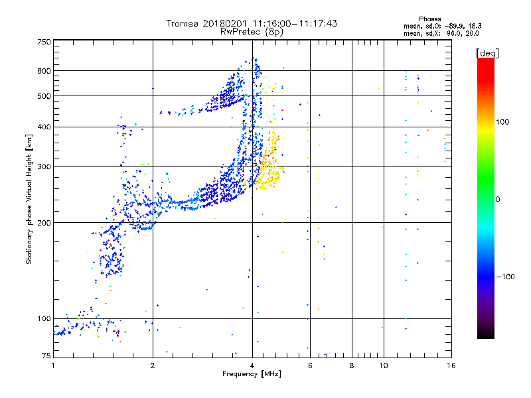Click the 'Frequency [MHz]' axis label
The width and height of the screenshot is (531, 398).
(x=252, y=374)
